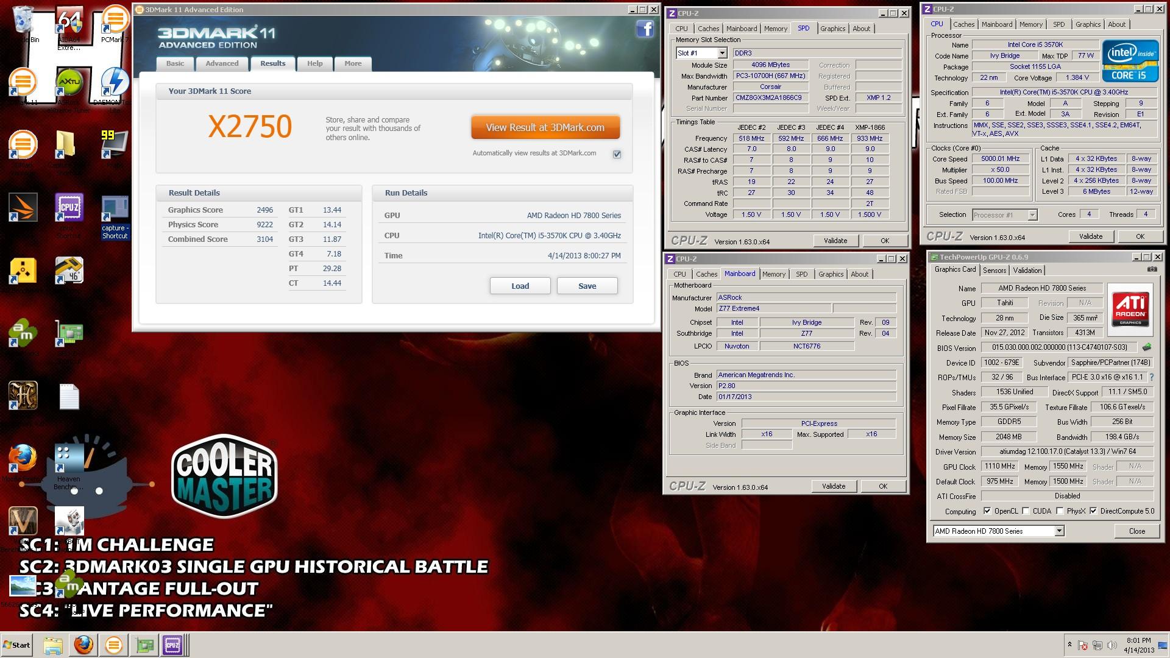Toggle the OpenCL checkbox in GPU-Z
The height and width of the screenshot is (658, 1170).
click(x=987, y=511)
